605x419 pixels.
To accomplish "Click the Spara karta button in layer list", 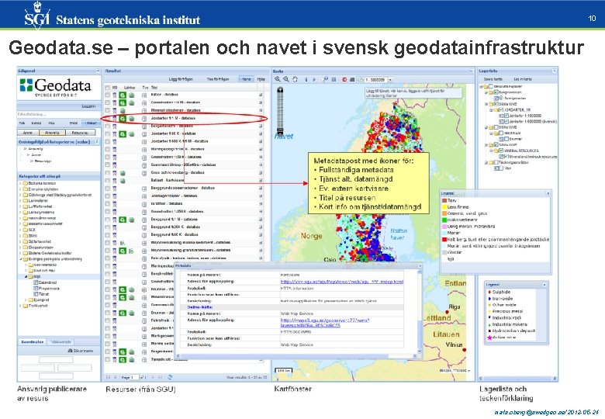I will point(493,79).
